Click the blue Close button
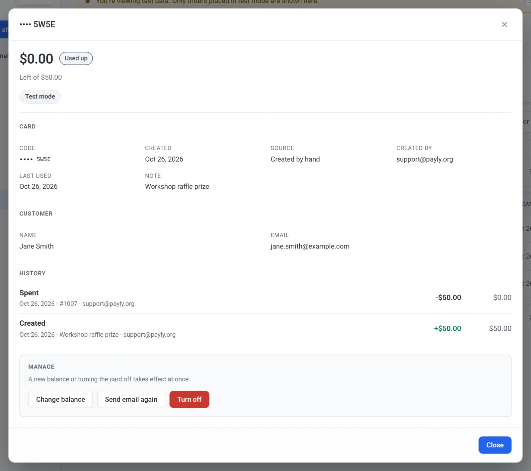531x471 pixels. (495, 445)
